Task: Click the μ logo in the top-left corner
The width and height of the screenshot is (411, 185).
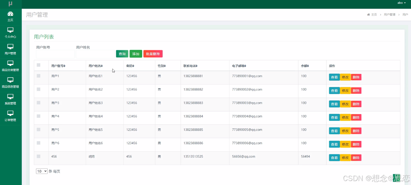Action: 10,4
